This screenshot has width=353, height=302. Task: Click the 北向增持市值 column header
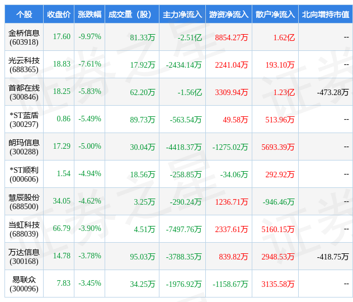tap(326, 15)
